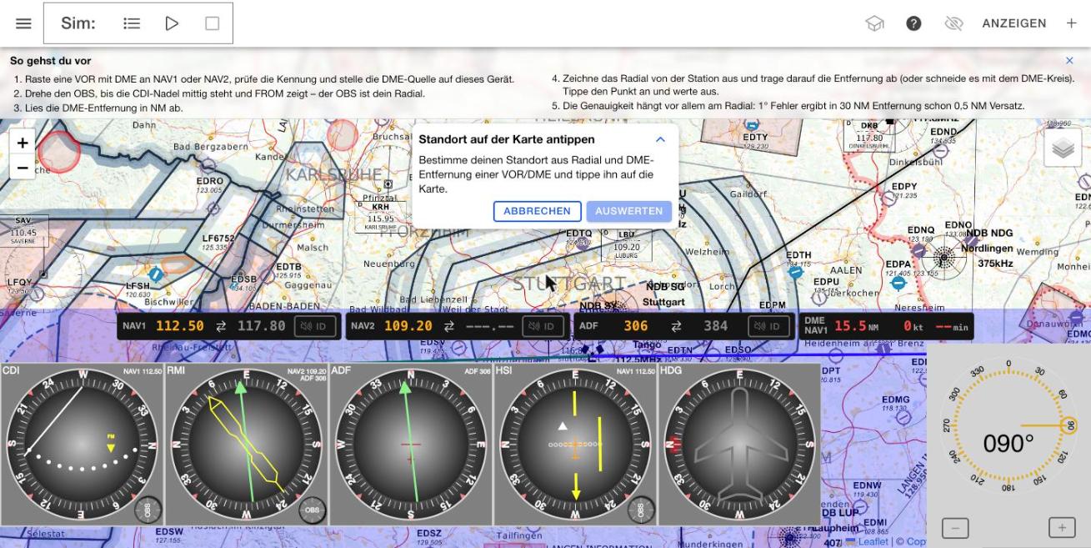Screen dimensions: 1091x548
Task: Increase the heading with the plus button
Action: click(x=1062, y=528)
